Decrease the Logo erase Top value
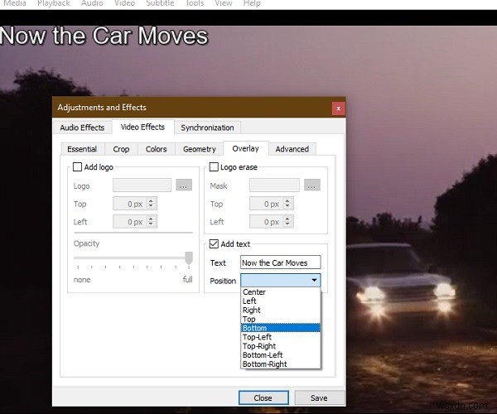The image size is (497, 414). [287, 206]
